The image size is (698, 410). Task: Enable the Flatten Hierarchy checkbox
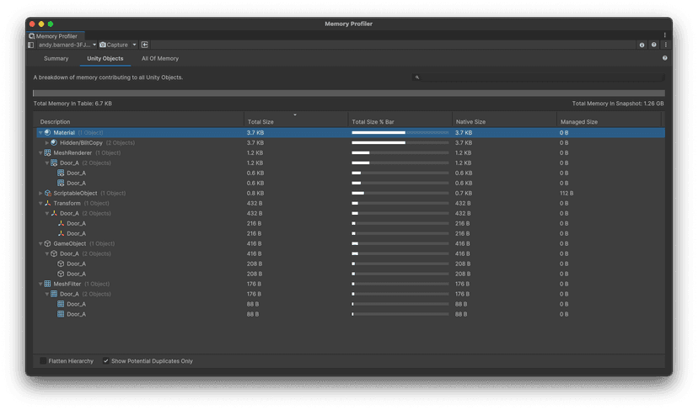pyautogui.click(x=43, y=361)
